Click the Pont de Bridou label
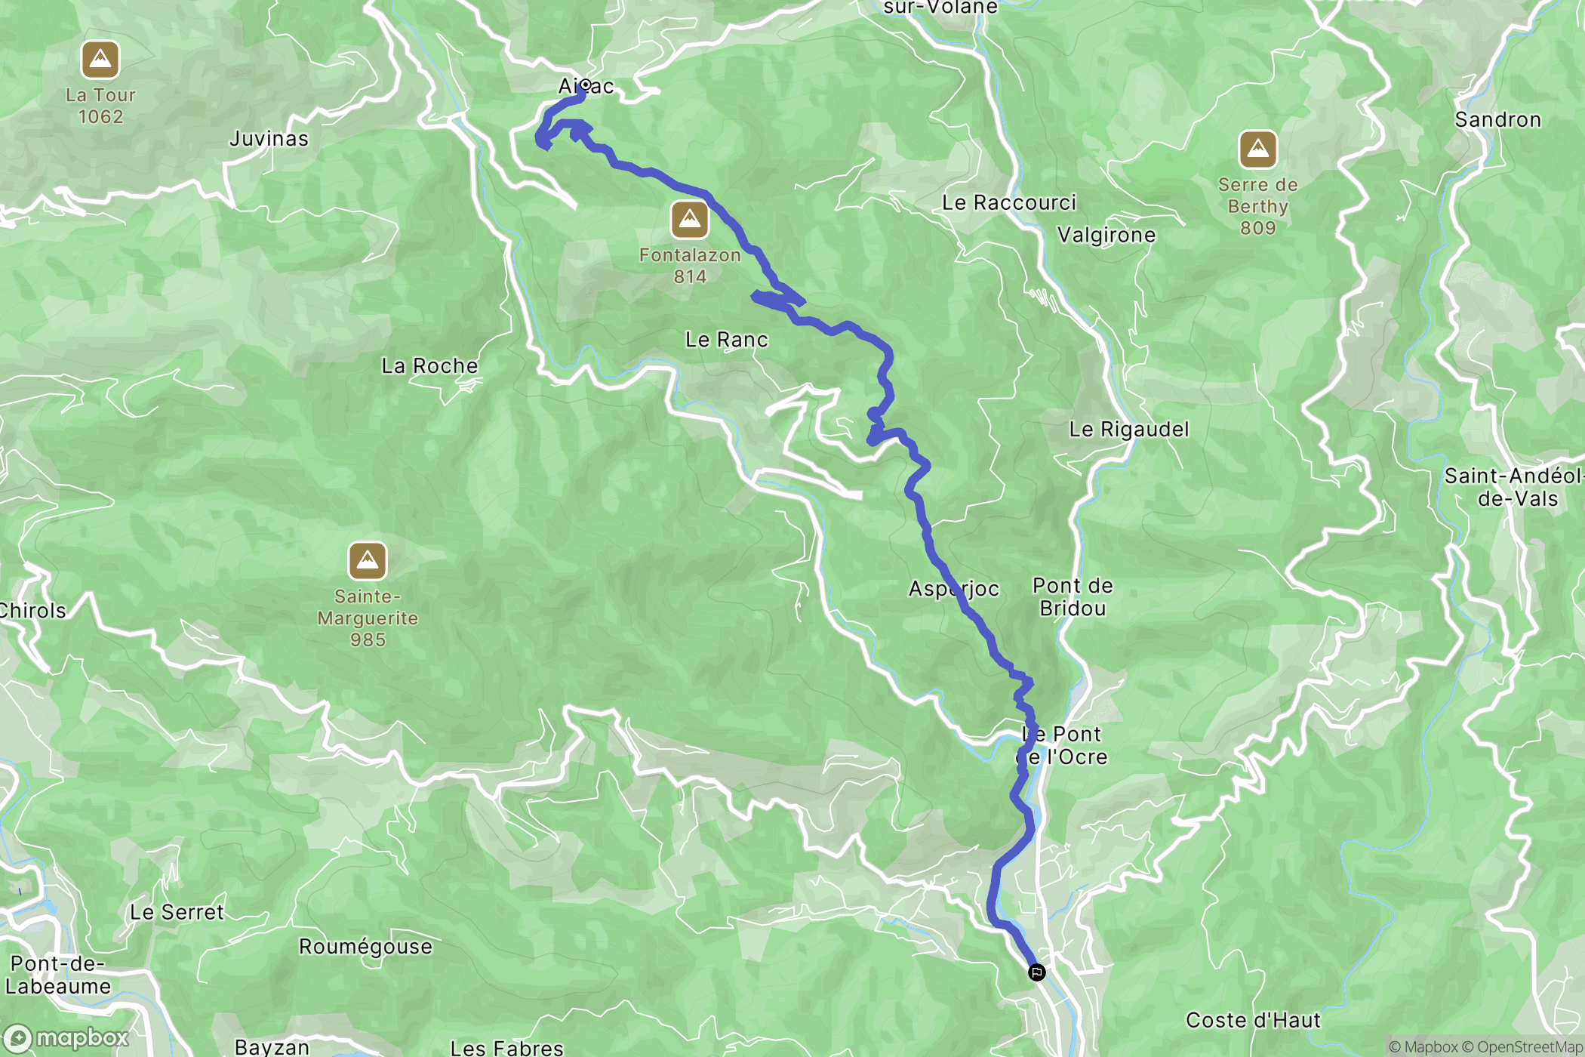 (x=1073, y=596)
